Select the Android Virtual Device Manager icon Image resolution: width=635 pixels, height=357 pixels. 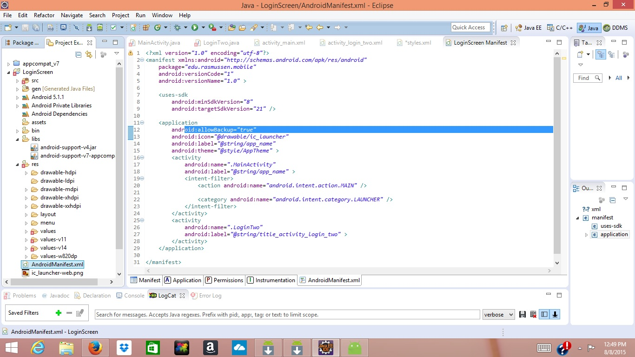(100, 26)
